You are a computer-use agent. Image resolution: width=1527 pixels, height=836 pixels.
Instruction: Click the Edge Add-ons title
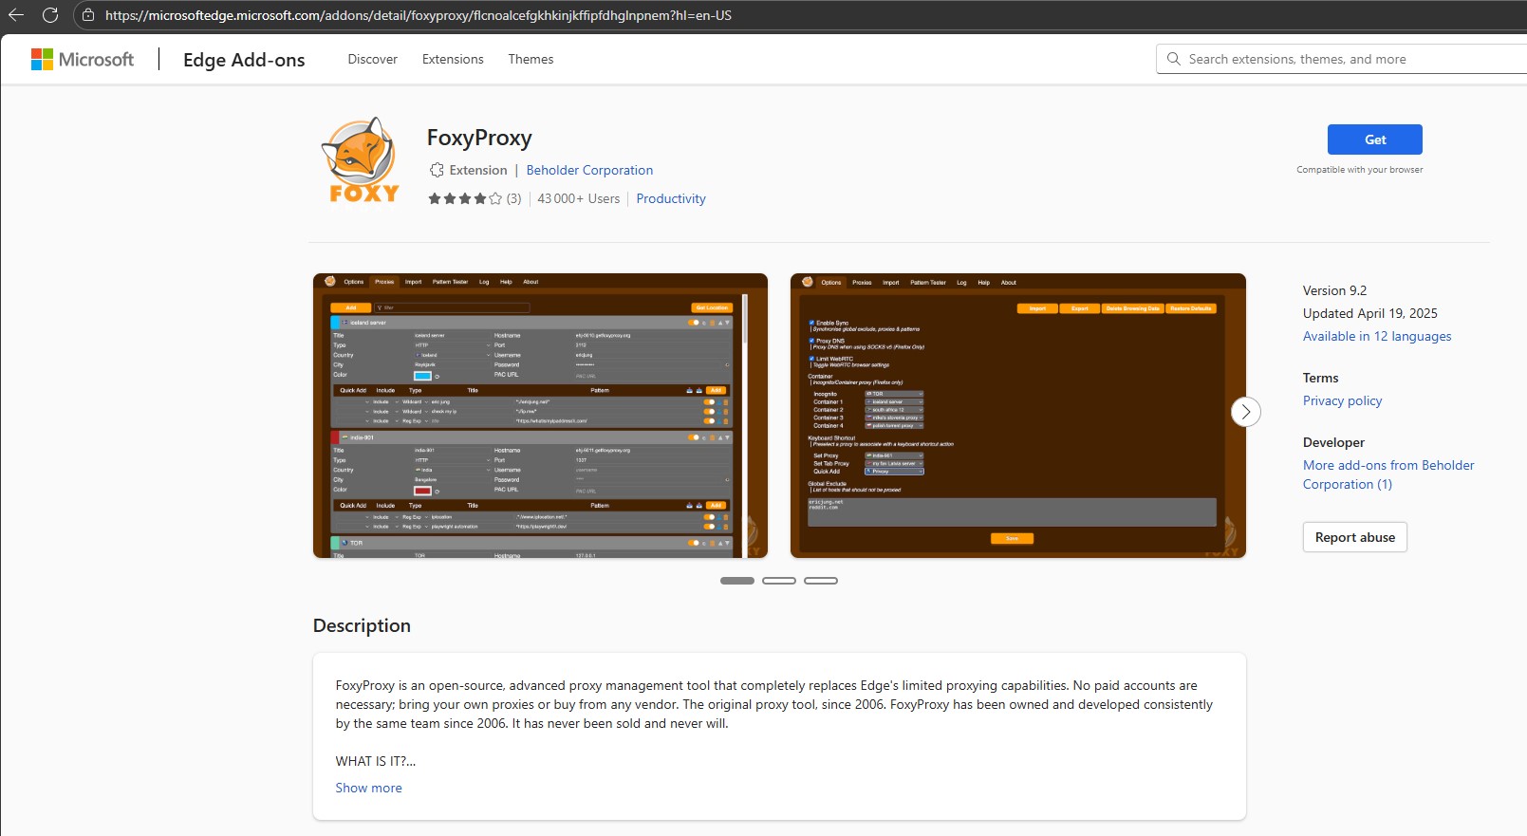click(244, 60)
